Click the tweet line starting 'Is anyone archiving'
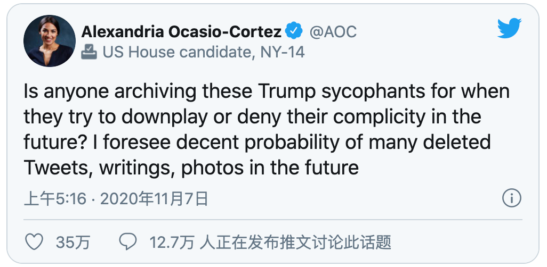 [267, 91]
